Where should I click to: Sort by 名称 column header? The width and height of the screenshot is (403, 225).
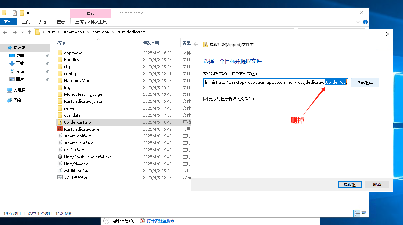click(61, 43)
